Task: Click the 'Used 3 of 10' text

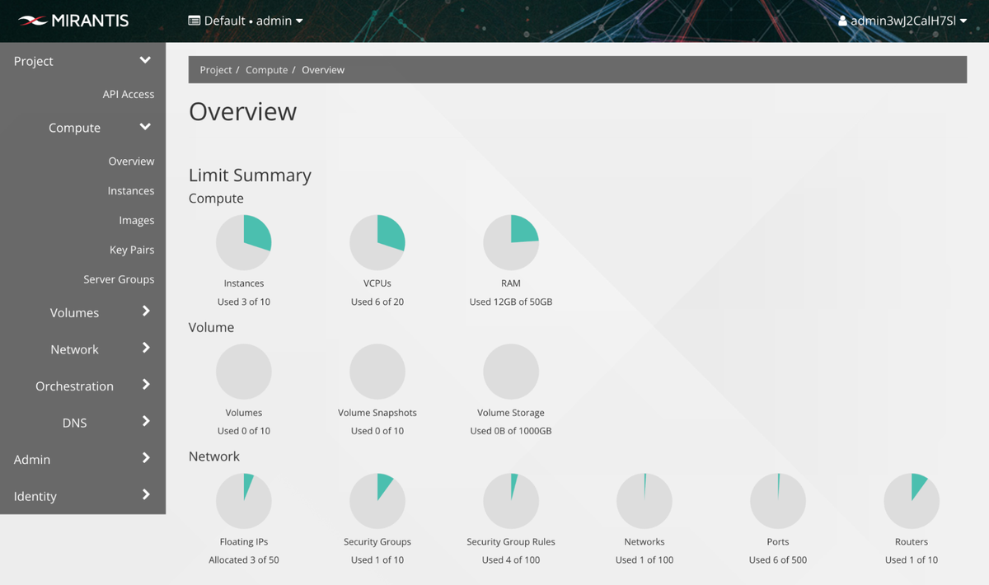Action: [x=244, y=302]
